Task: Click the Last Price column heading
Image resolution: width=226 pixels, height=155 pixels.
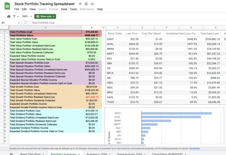Action: pos(132,33)
